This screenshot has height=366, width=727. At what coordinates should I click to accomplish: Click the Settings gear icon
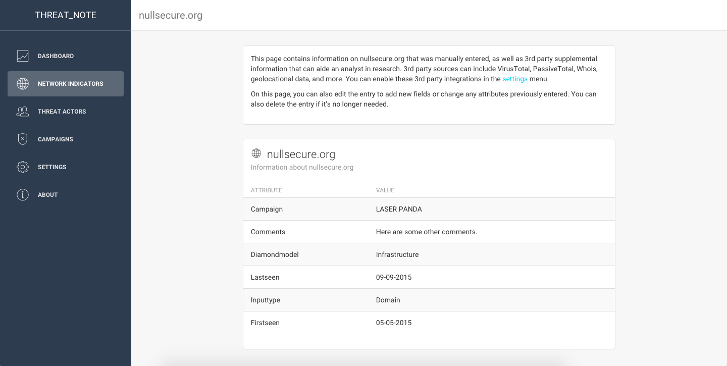(x=23, y=167)
